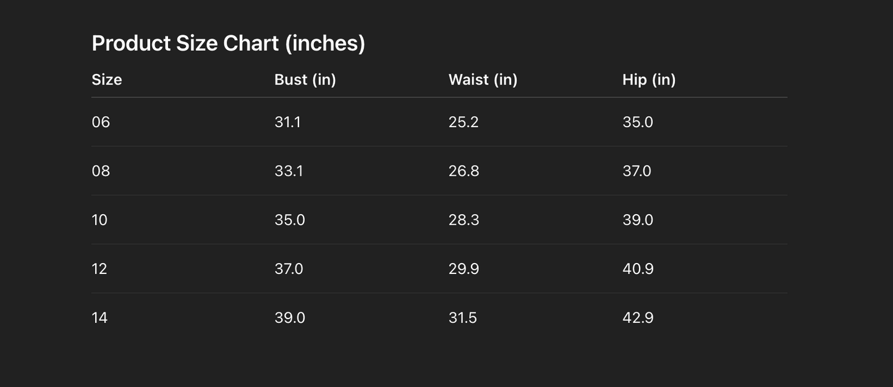Select the size 12 row label
This screenshot has height=387, width=893.
tap(99, 268)
